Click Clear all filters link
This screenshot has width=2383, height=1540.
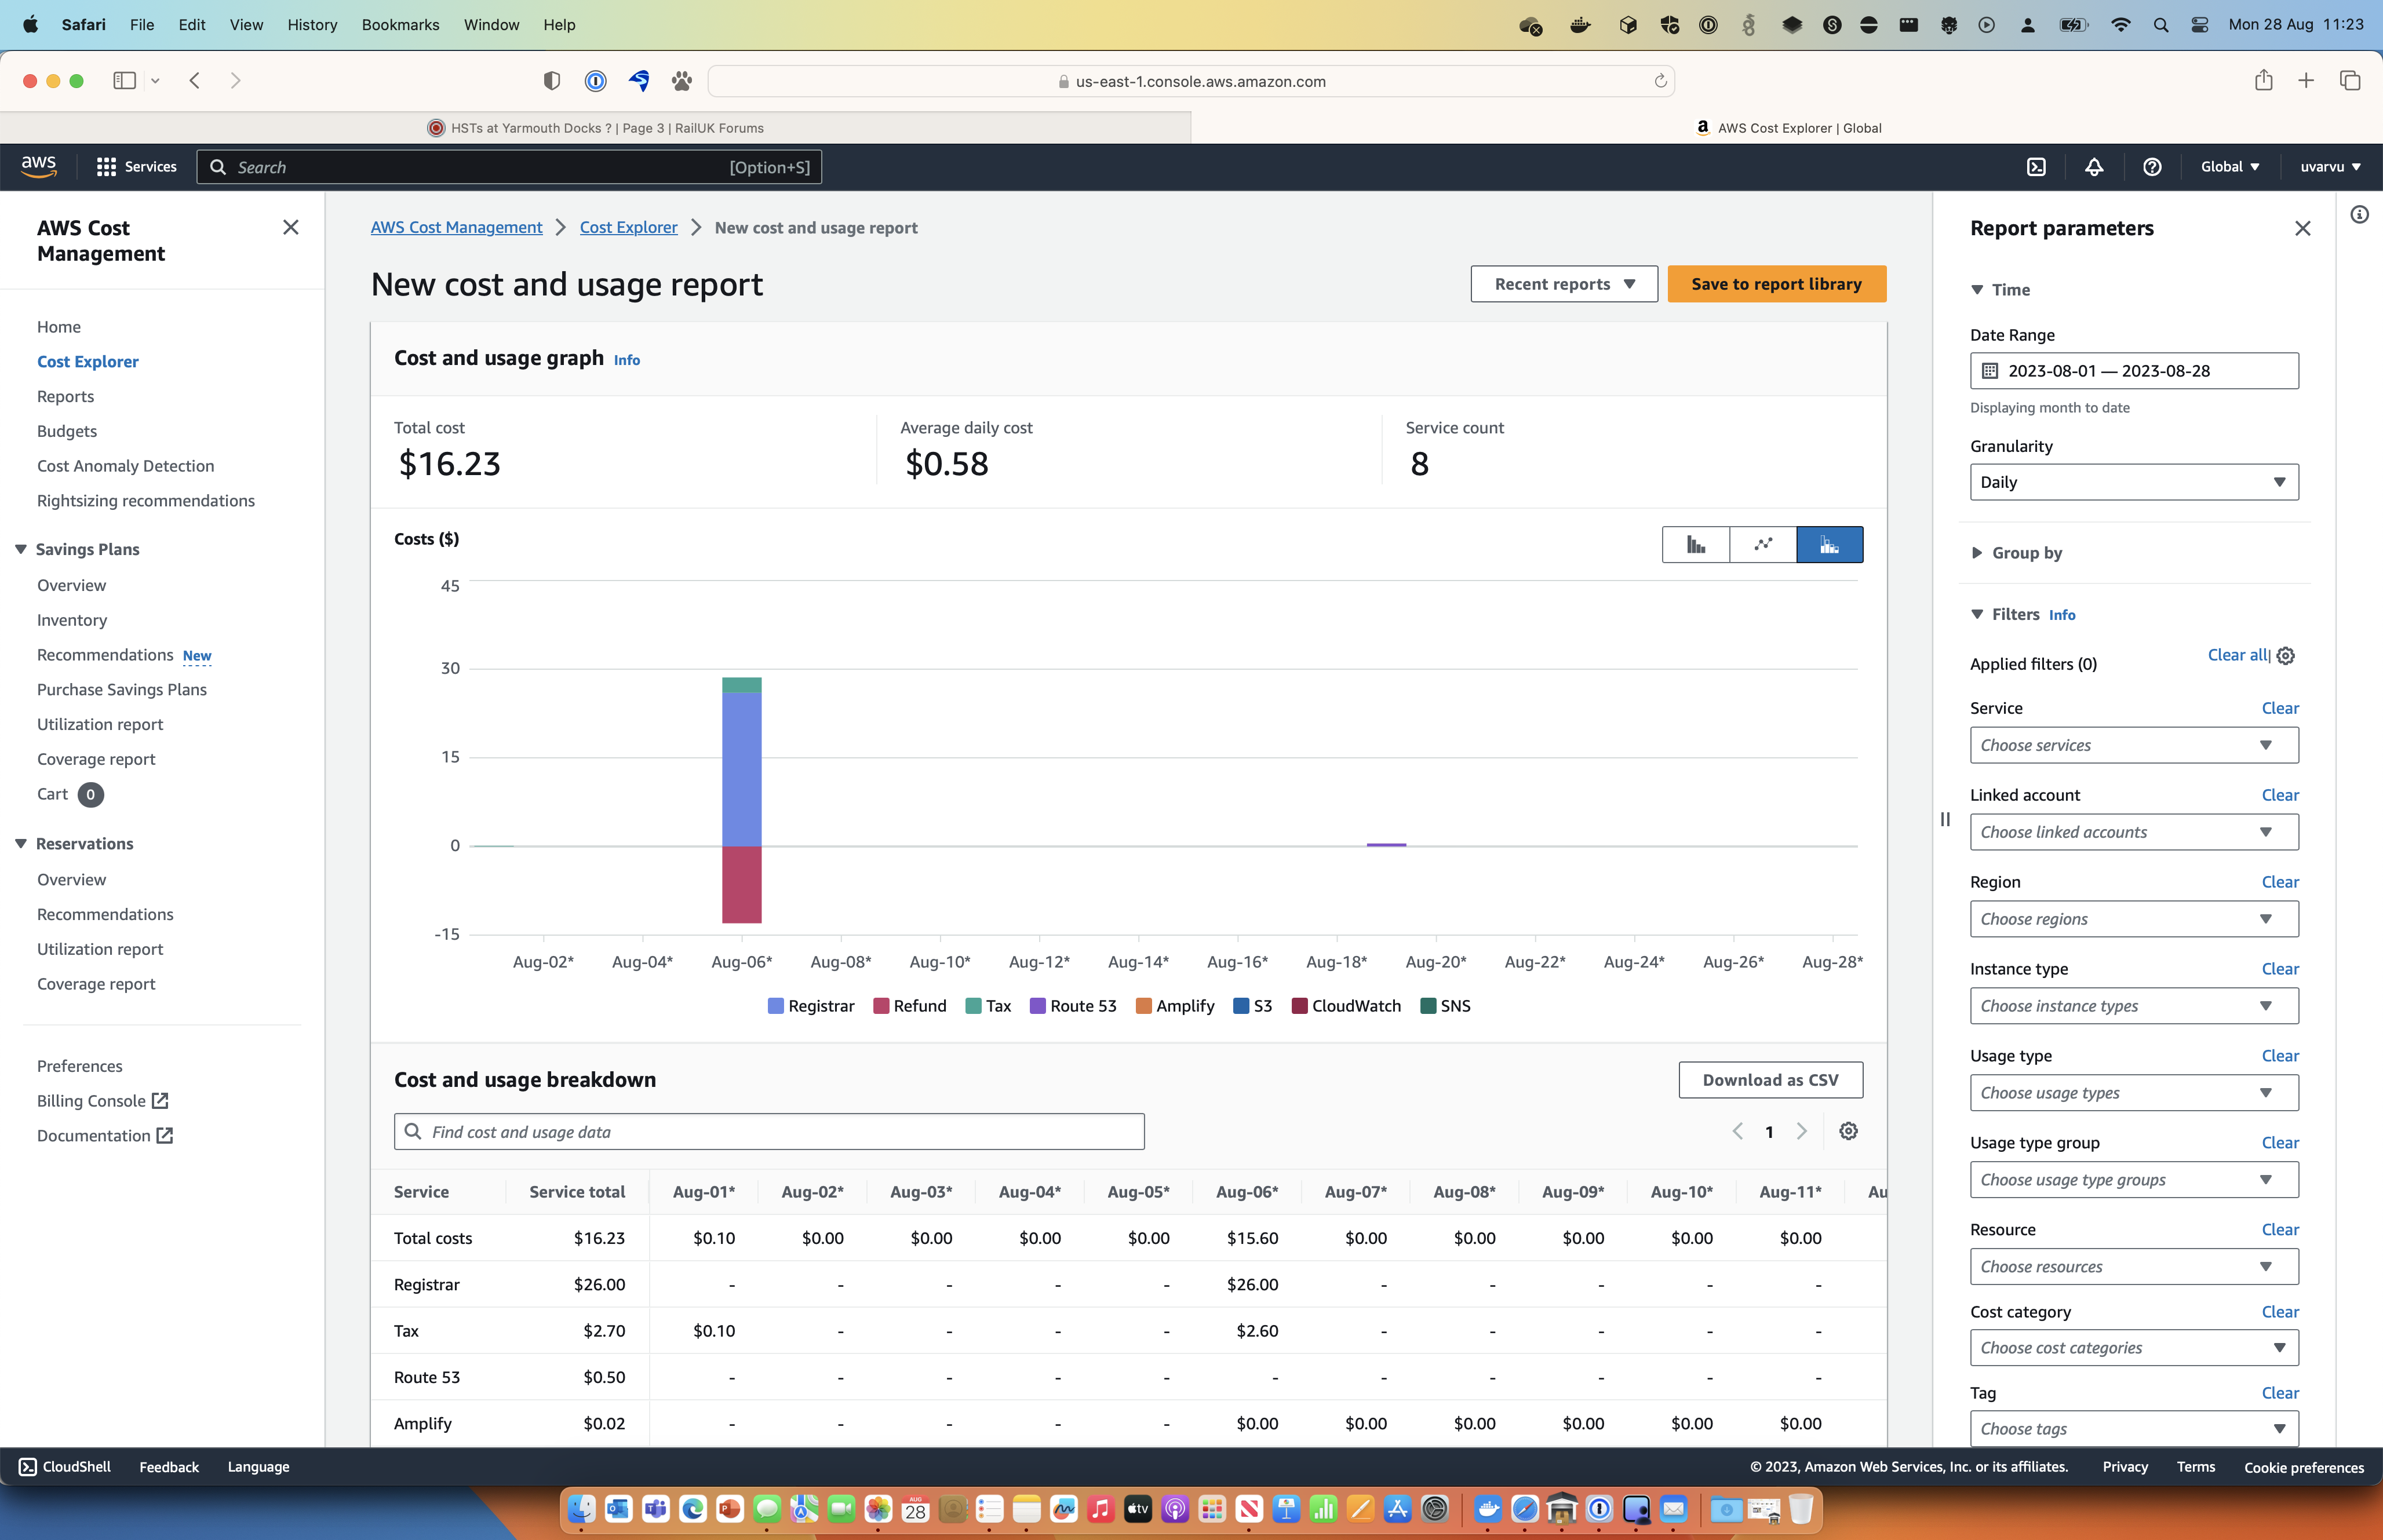pos(2238,655)
